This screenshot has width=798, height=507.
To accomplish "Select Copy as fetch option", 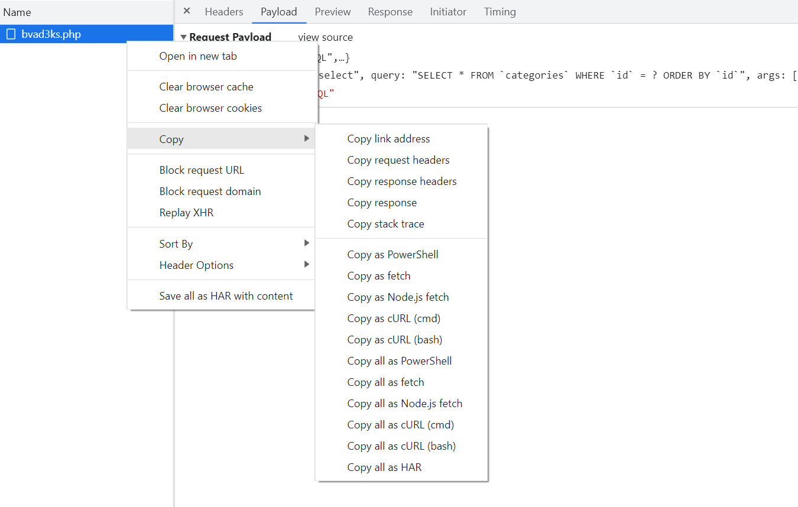I will tap(379, 276).
